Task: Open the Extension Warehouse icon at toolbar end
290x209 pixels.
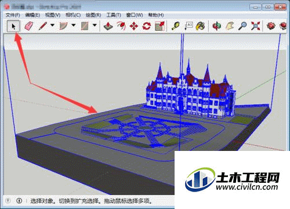Action: pyautogui.click(x=283, y=26)
